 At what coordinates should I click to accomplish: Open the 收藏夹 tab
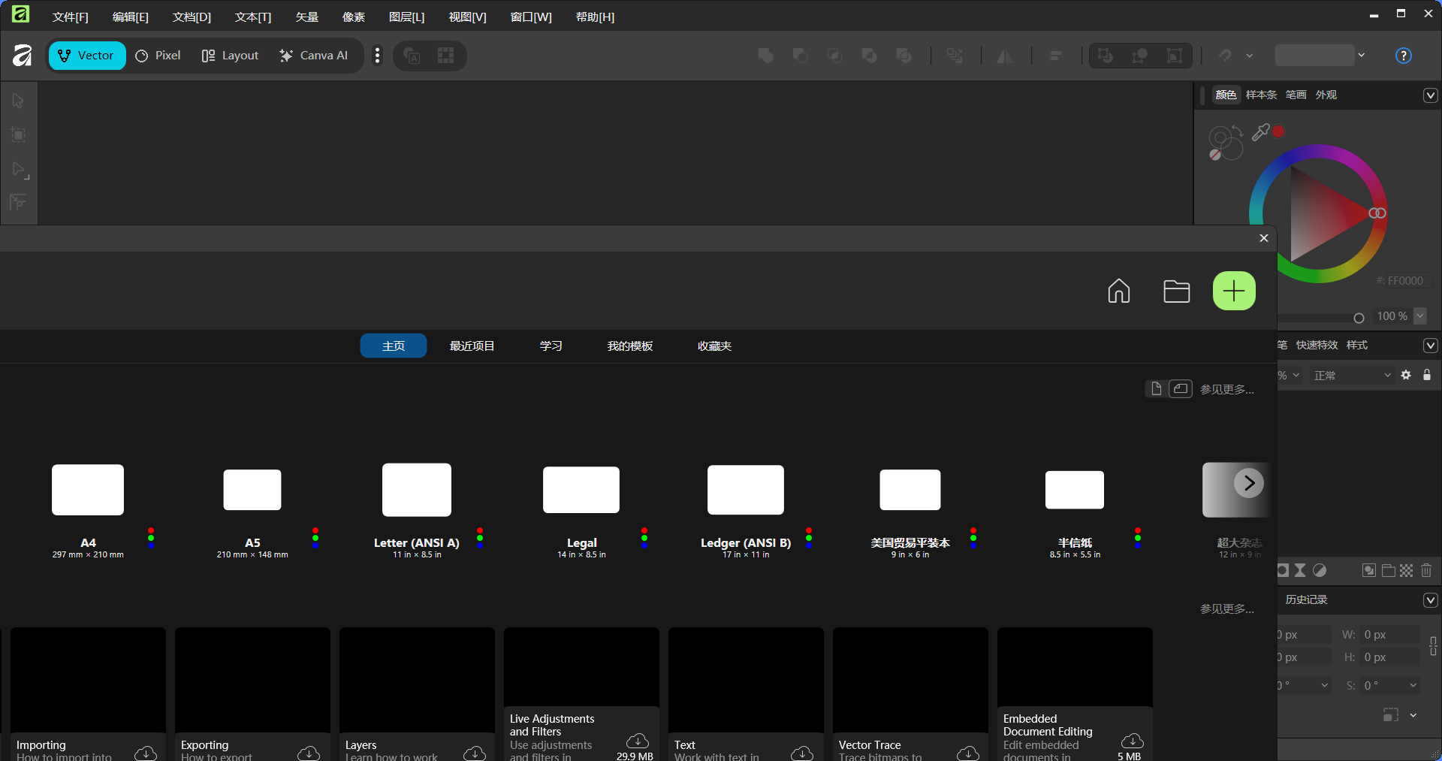714,346
